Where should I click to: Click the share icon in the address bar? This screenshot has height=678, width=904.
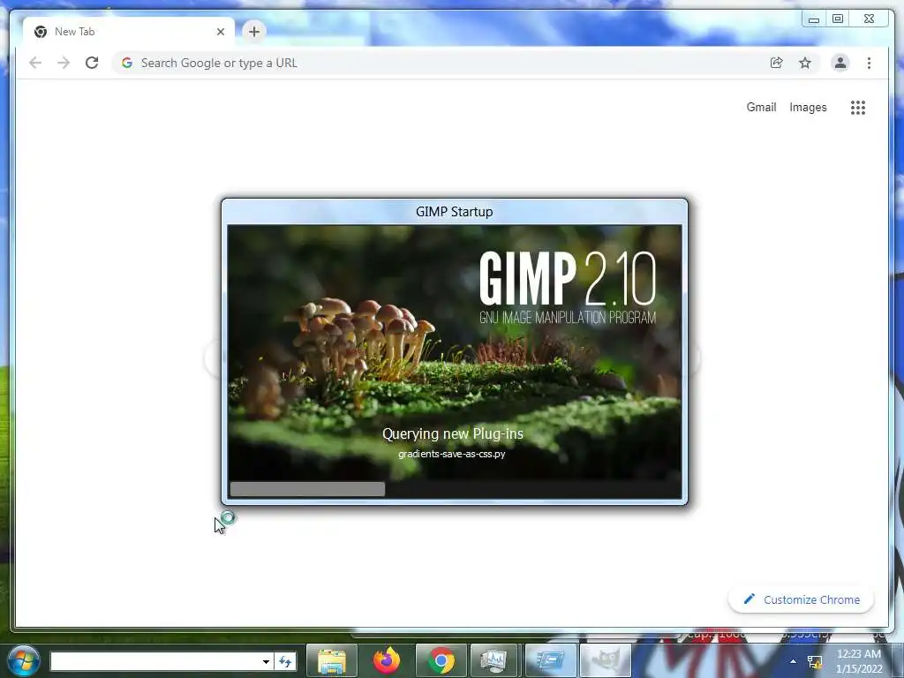[777, 63]
